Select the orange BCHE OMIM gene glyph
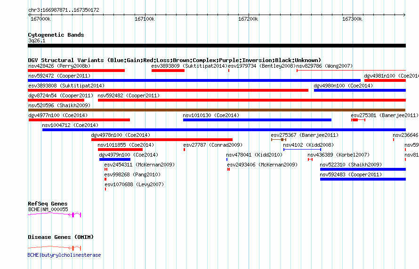Screen dimensions: 419x269 click(55, 248)
